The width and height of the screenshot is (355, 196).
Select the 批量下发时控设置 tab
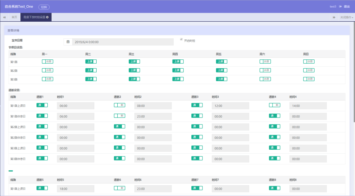pyautogui.click(x=35, y=17)
